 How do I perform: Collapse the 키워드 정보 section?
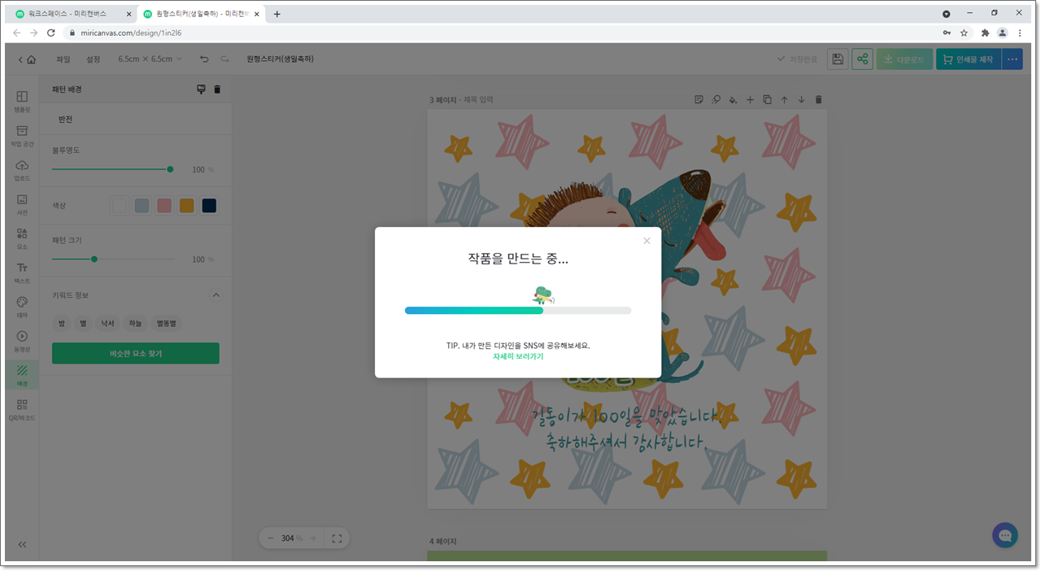point(216,294)
